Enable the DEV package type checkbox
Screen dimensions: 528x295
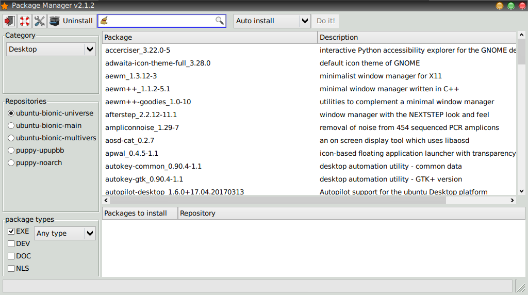tap(11, 244)
